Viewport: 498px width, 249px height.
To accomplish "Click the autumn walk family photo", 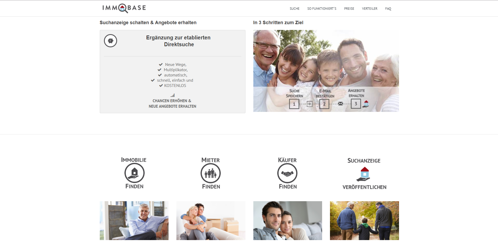I will click(x=364, y=221).
